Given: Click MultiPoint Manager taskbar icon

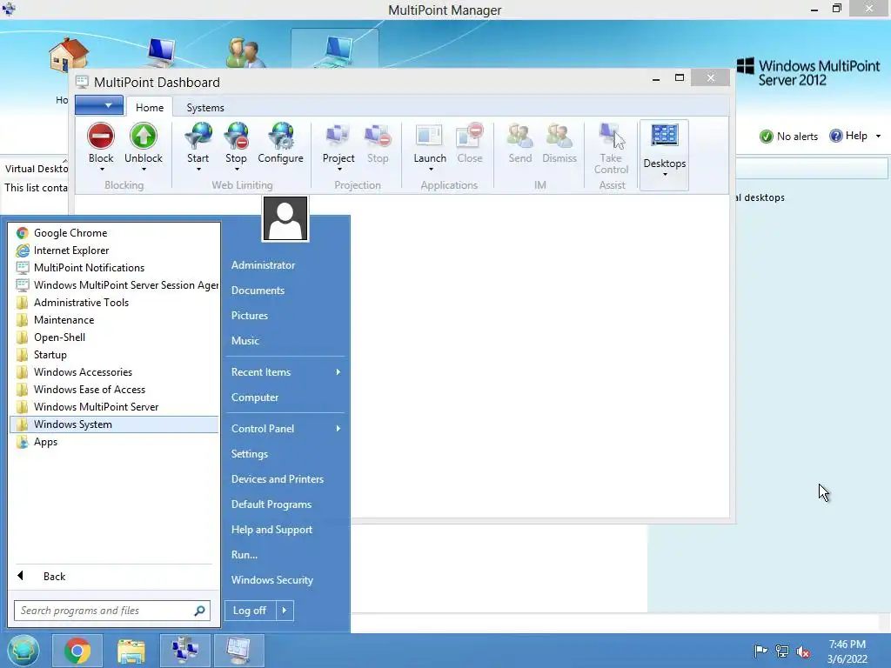Looking at the screenshot, I should (185, 651).
